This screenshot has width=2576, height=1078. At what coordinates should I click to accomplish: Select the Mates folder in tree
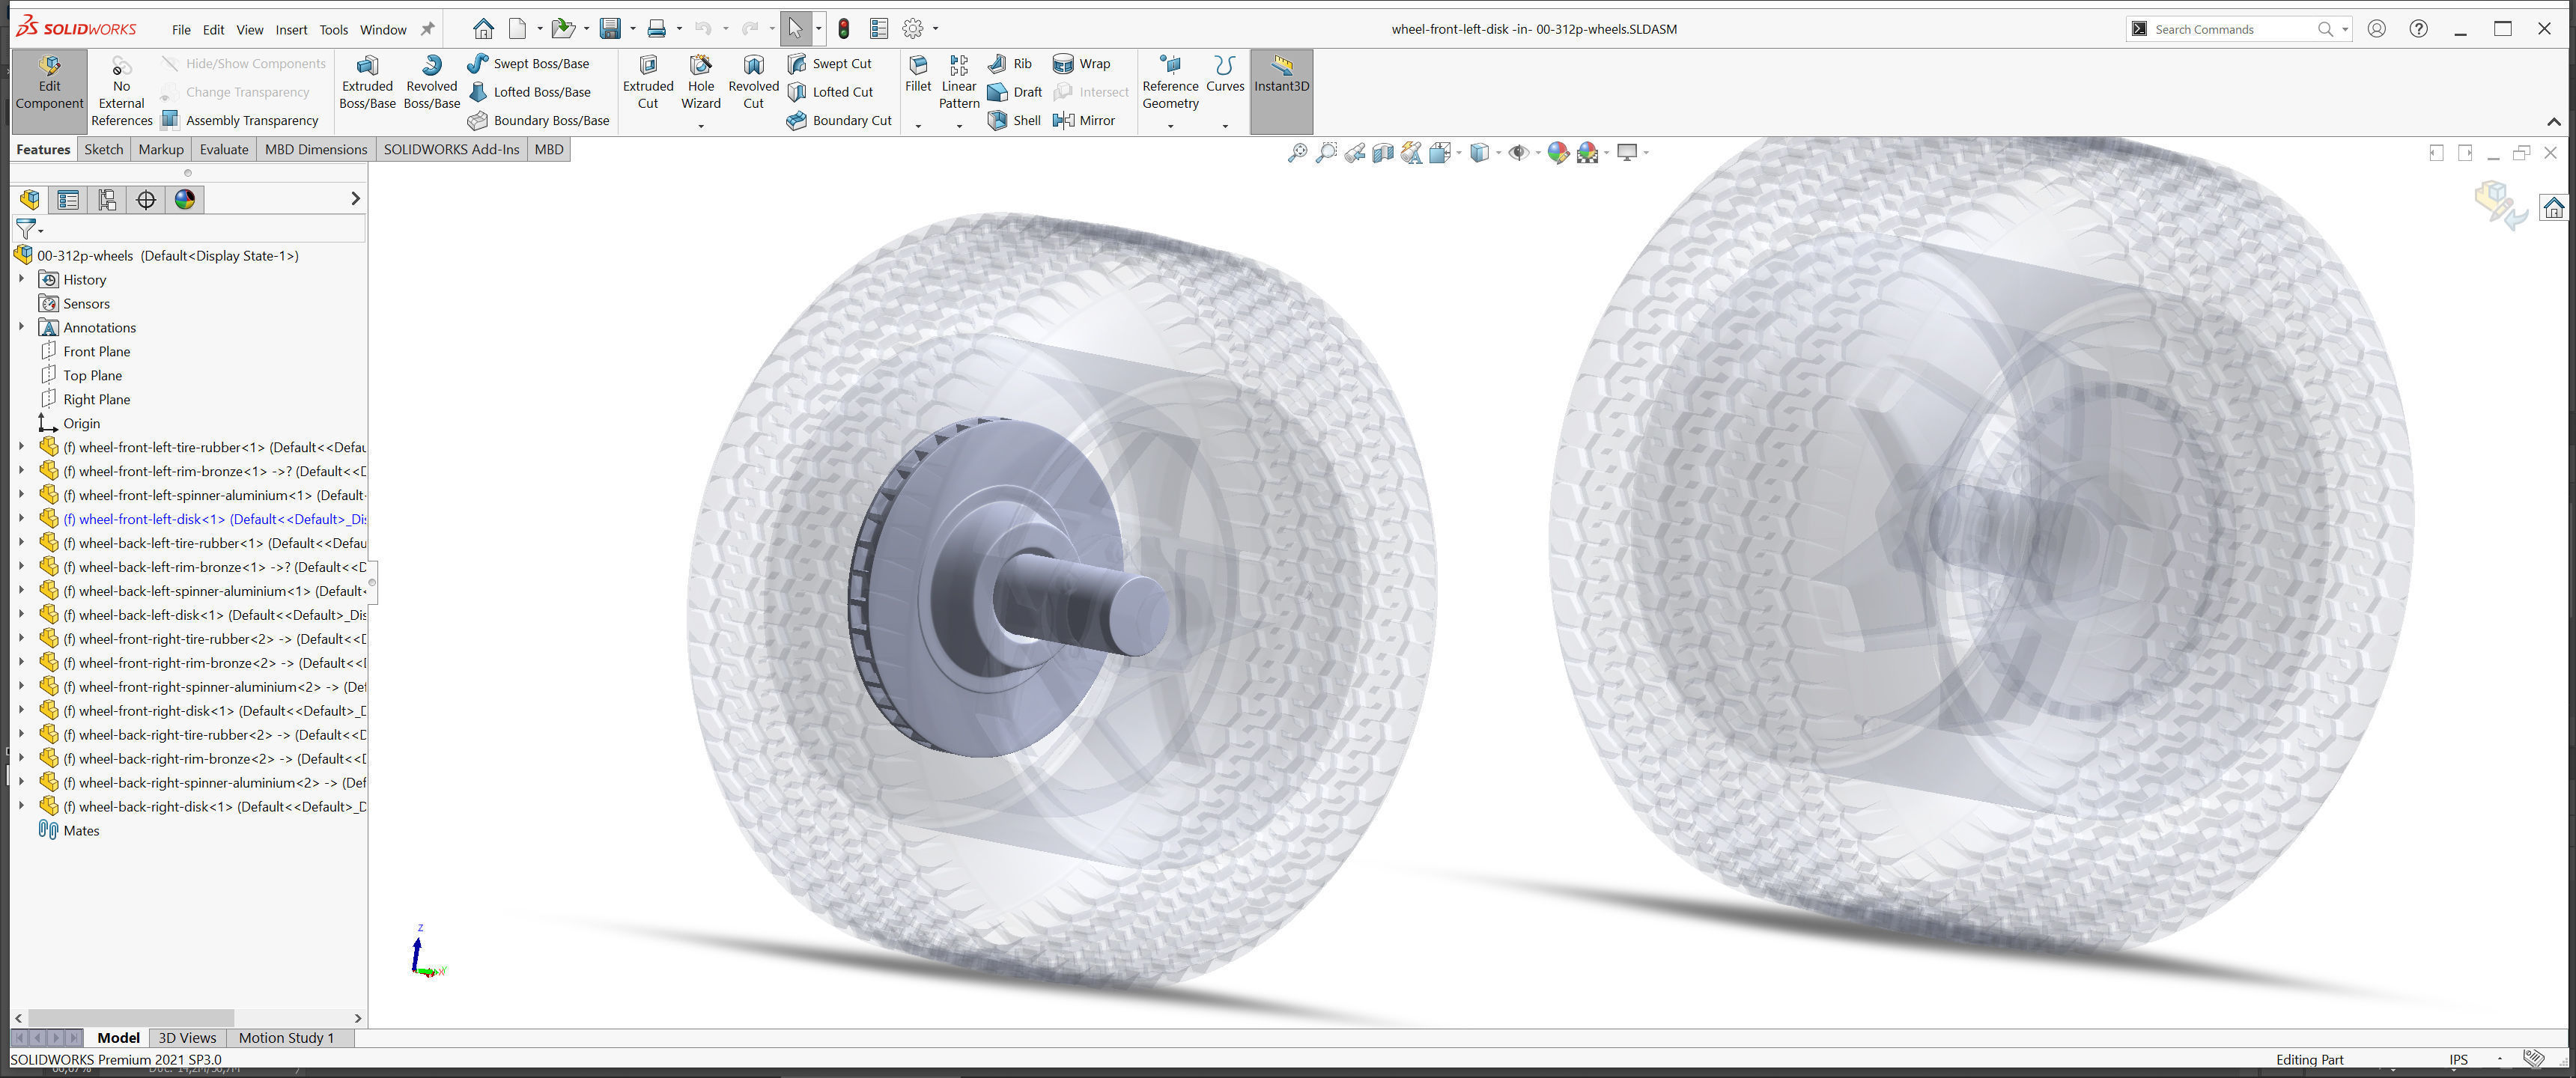pyautogui.click(x=80, y=830)
